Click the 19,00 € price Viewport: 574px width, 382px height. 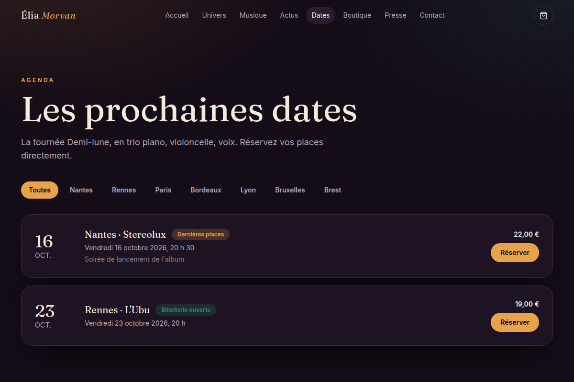pyautogui.click(x=527, y=304)
